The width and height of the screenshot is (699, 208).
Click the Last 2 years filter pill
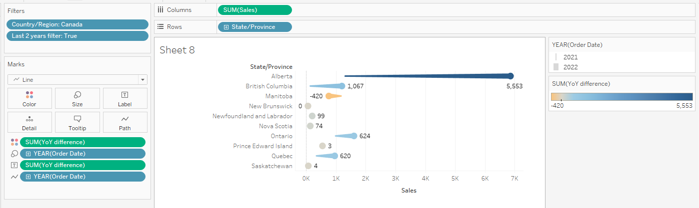click(x=77, y=36)
